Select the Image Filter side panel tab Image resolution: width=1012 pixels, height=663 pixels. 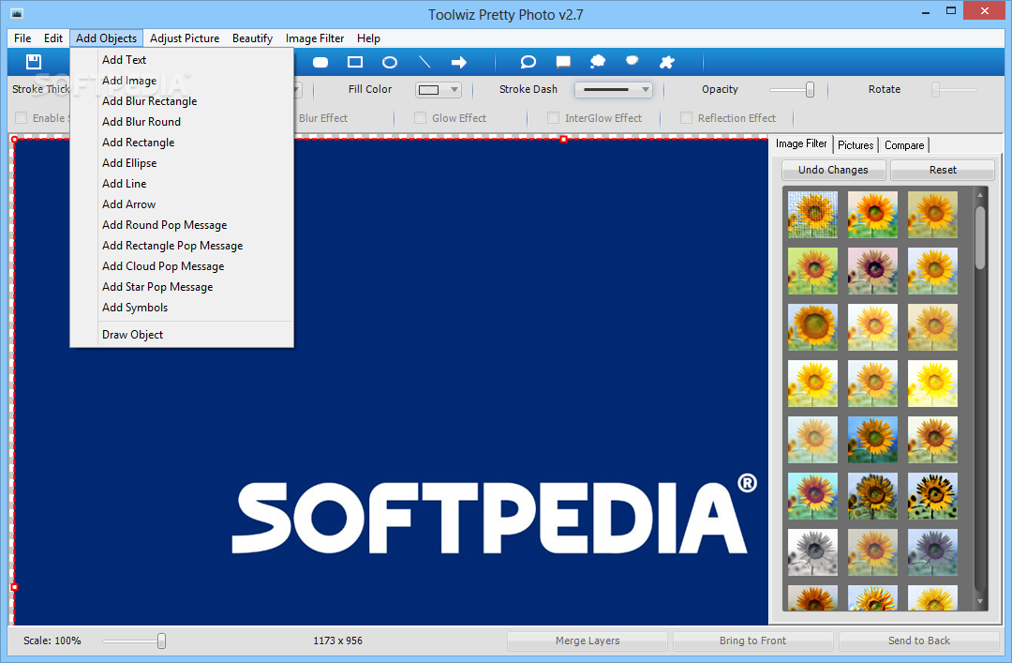[x=801, y=143]
